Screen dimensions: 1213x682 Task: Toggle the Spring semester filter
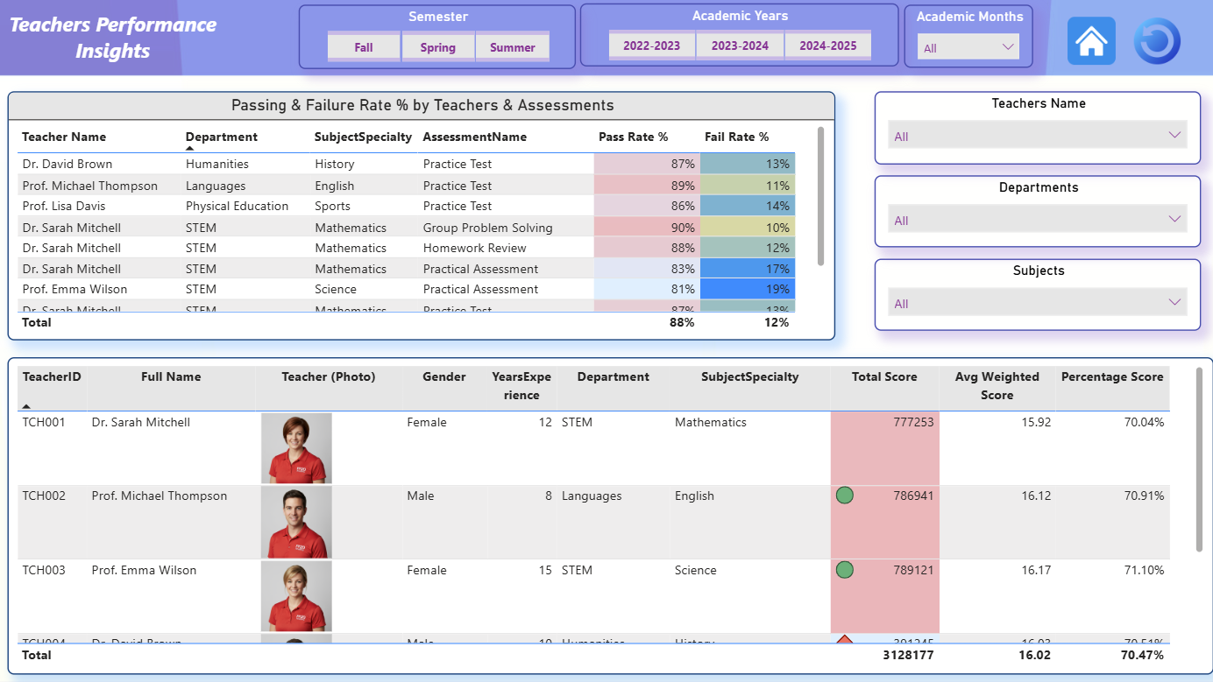point(437,47)
